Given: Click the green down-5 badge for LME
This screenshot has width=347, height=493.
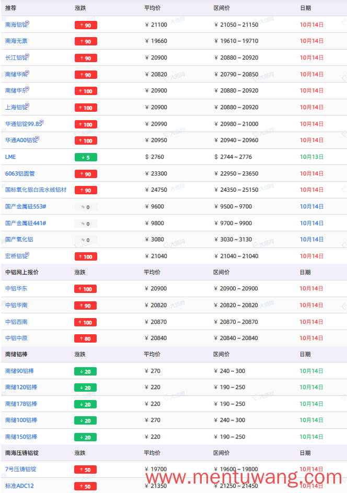Looking at the screenshot, I should 86,157.
